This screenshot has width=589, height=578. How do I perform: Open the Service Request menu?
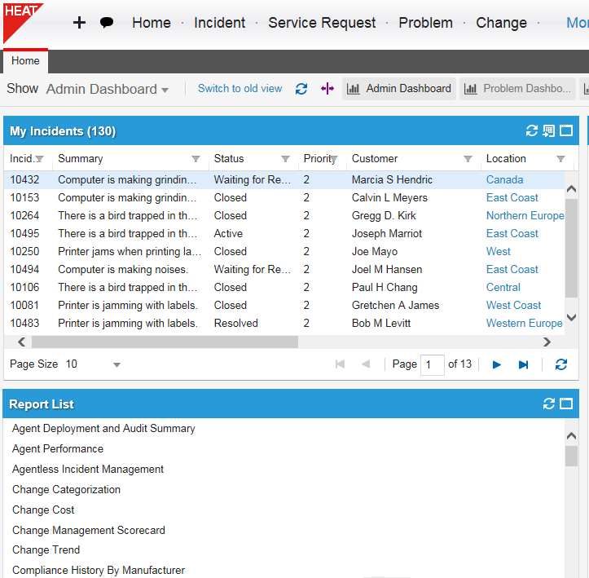pos(322,23)
